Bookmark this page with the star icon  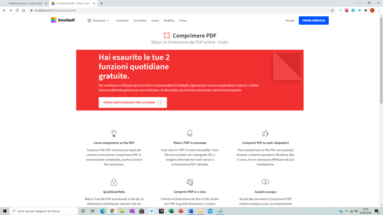[332, 10]
